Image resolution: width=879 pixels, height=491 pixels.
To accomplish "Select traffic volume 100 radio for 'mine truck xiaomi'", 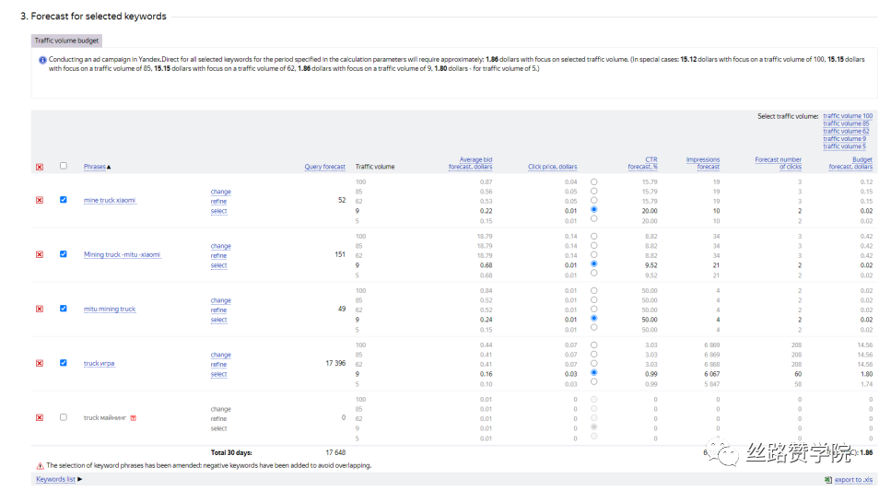I will point(593,181).
